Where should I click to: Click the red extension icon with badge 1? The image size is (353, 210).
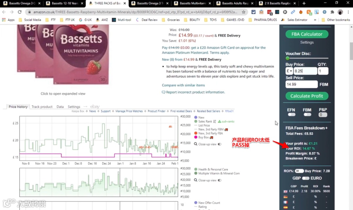pyautogui.click(x=269, y=12)
